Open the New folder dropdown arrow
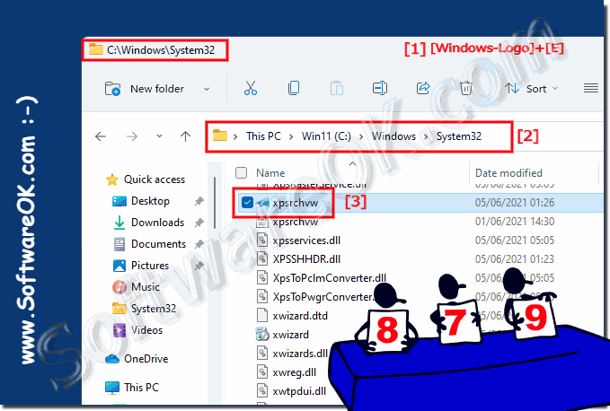The height and width of the screenshot is (411, 610). click(x=207, y=89)
